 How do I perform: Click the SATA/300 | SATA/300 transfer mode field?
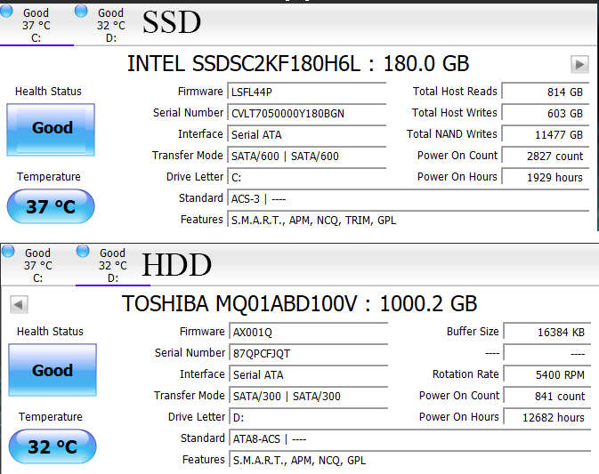309,396
